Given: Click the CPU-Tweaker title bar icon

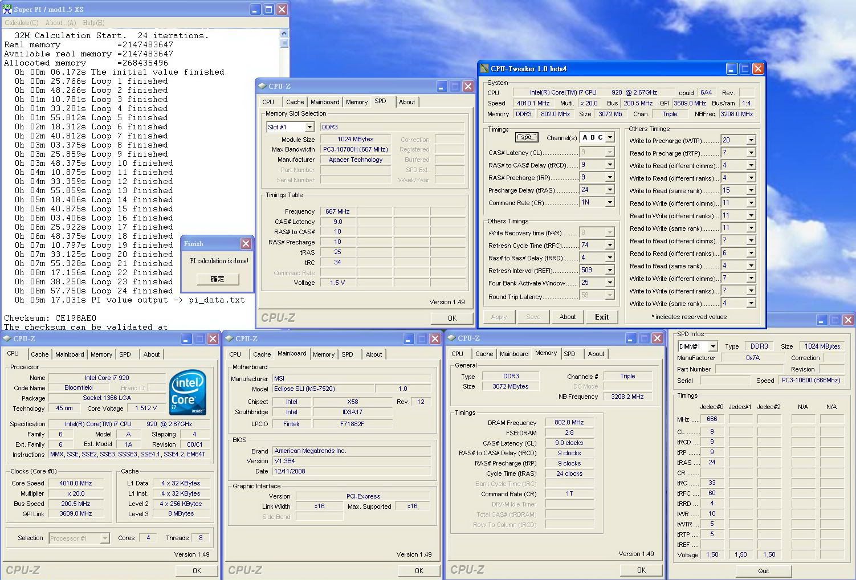Looking at the screenshot, I should pyautogui.click(x=484, y=68).
